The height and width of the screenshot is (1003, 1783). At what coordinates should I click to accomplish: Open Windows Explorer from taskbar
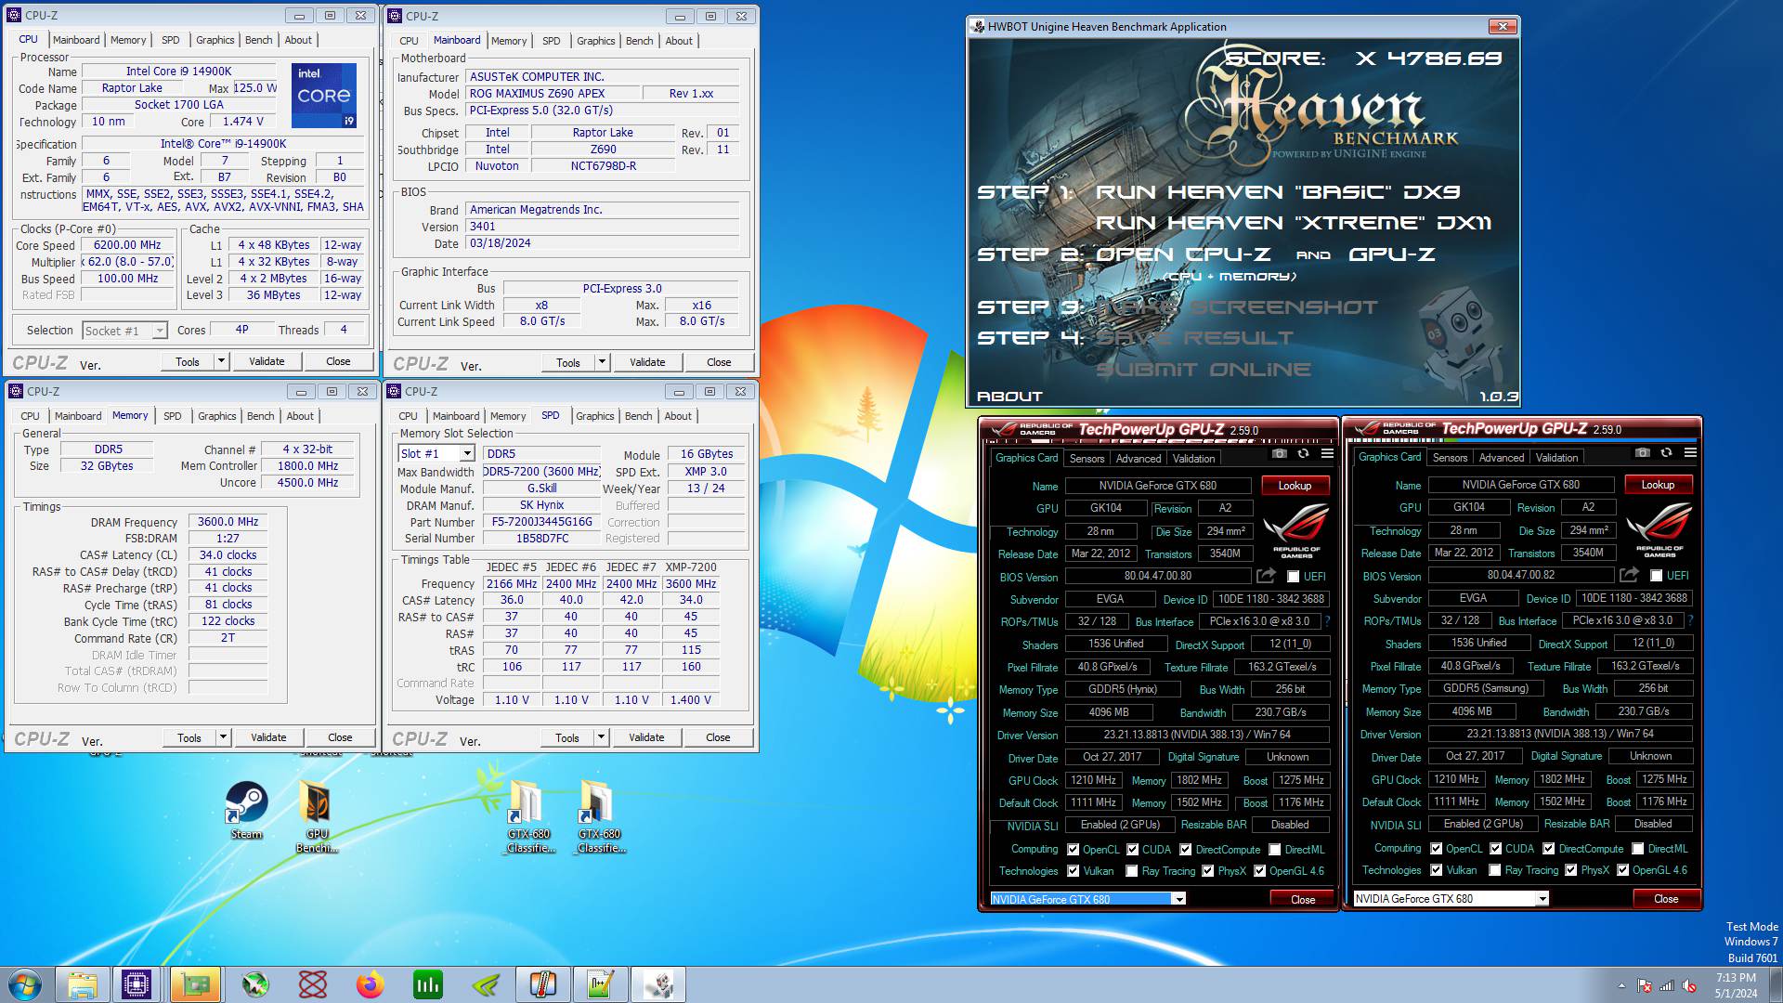tap(82, 984)
